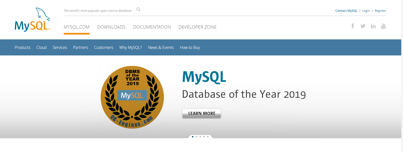Open the Cloud menu item
The image size is (403, 152).
[x=41, y=47]
